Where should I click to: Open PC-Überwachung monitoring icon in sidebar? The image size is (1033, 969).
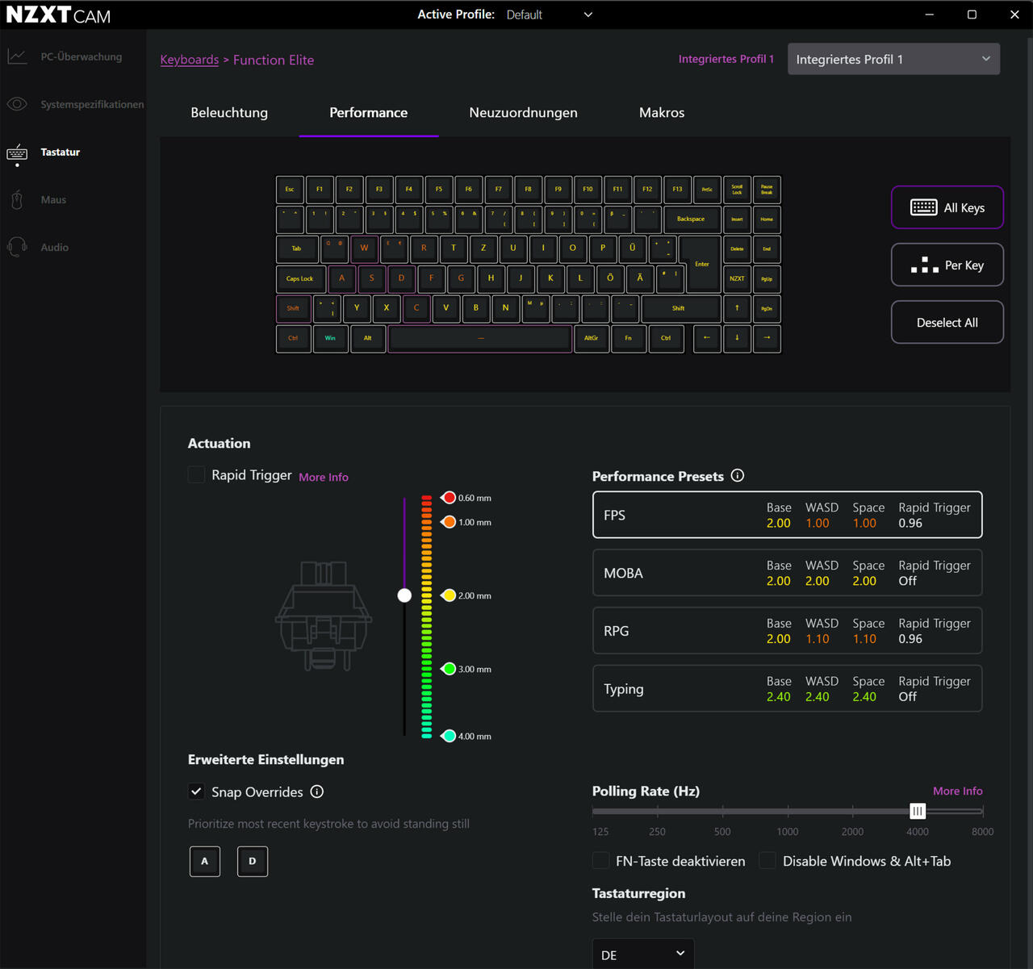[x=17, y=56]
